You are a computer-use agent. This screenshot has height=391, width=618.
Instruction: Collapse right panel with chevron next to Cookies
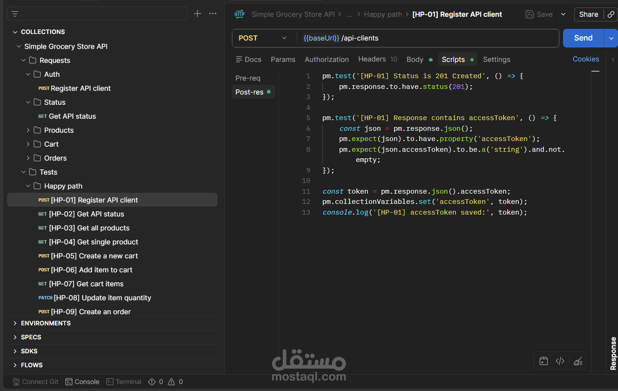point(612,59)
